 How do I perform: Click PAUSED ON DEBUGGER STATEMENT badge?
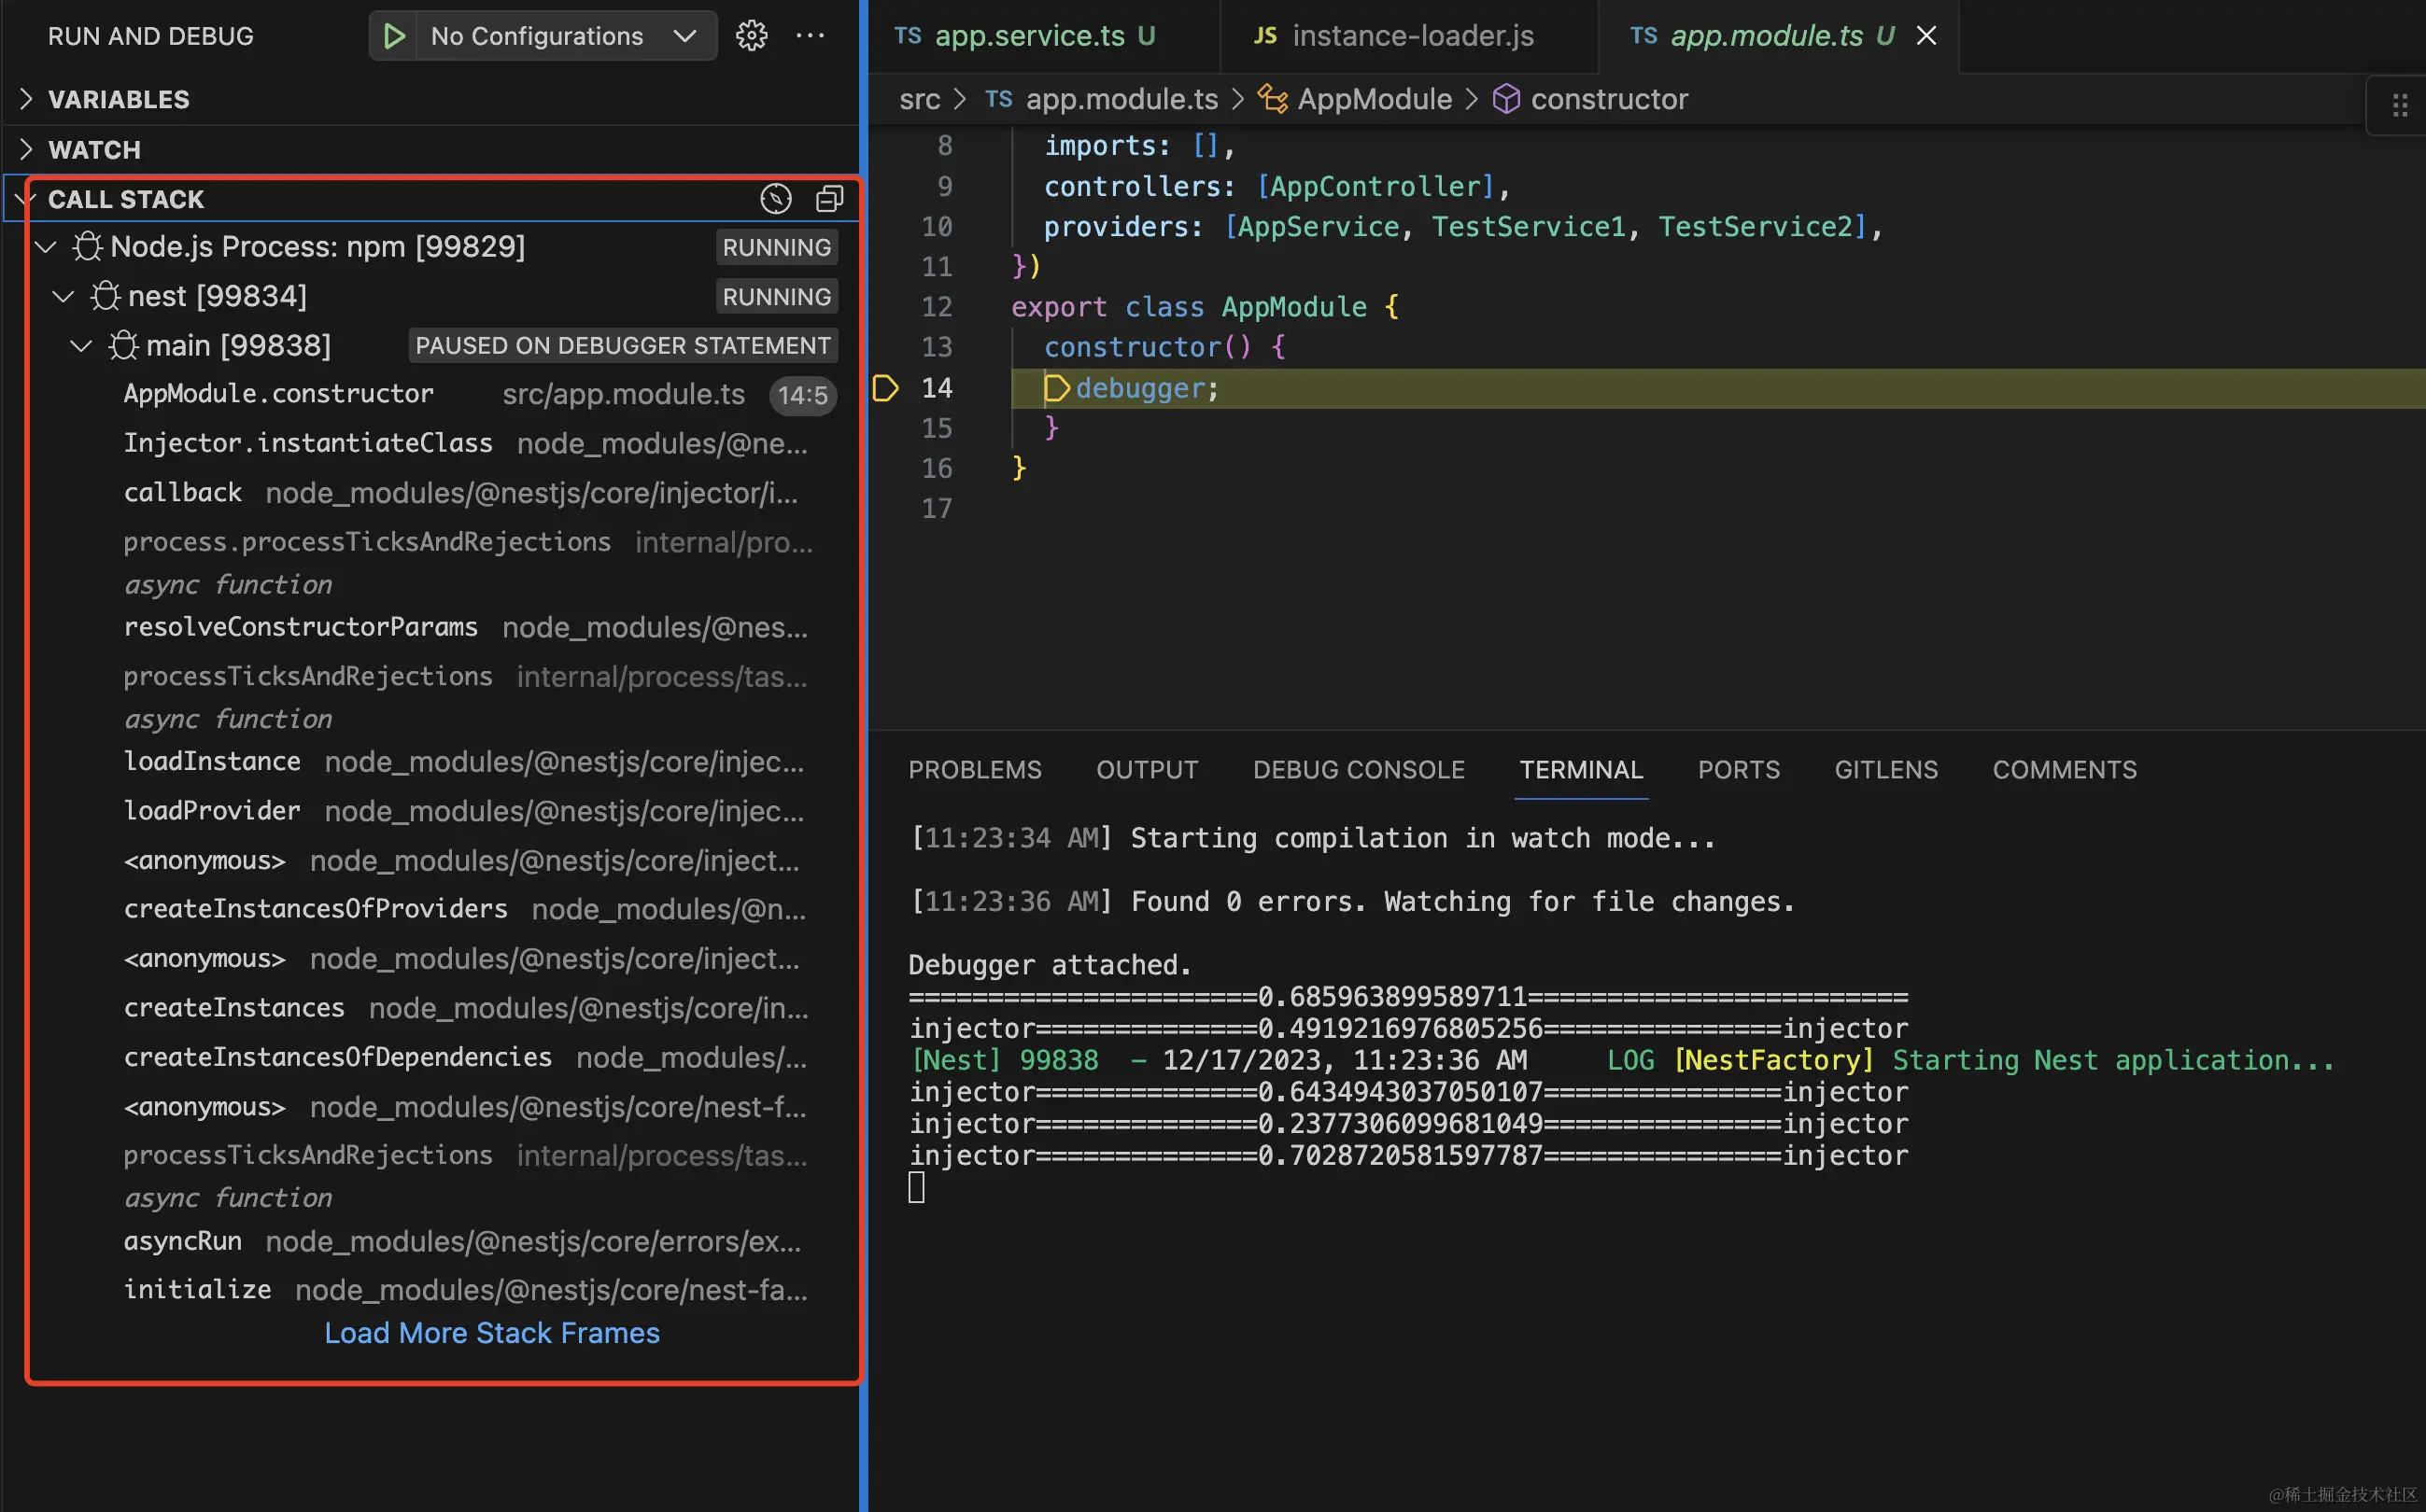tap(622, 345)
